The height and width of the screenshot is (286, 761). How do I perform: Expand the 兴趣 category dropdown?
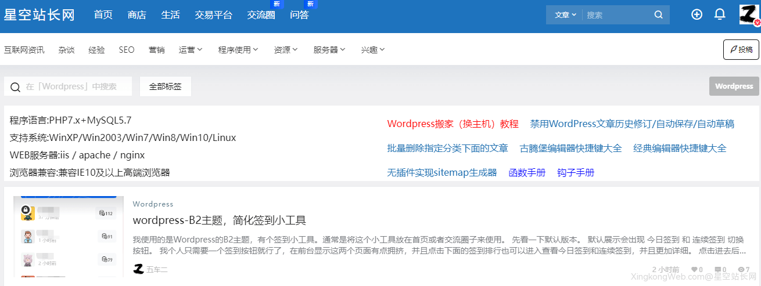373,50
